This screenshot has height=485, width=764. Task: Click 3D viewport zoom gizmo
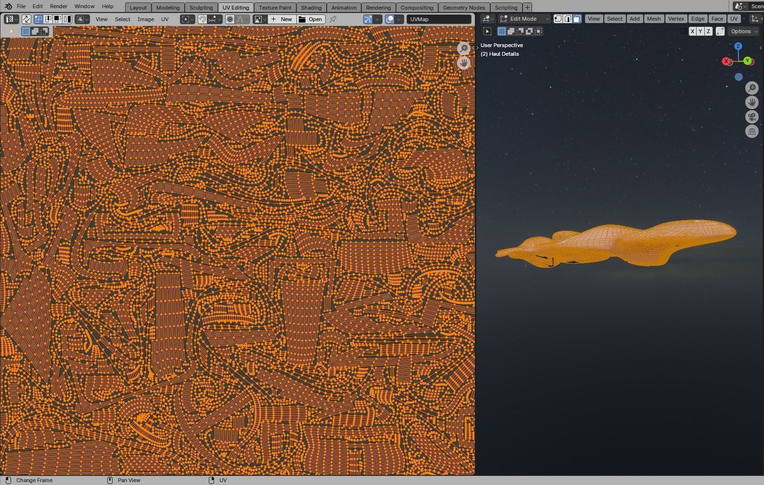point(751,88)
